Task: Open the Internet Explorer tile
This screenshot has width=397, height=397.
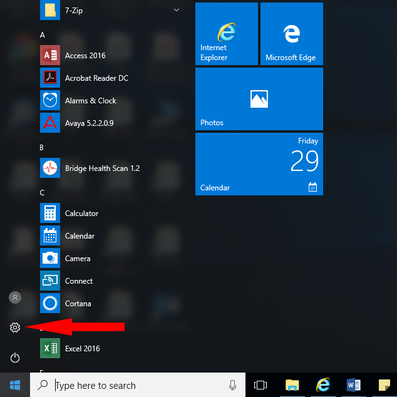Action: pos(227,34)
